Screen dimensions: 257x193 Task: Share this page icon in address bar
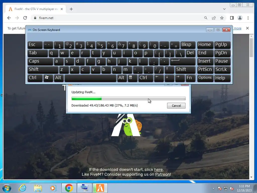214,18
